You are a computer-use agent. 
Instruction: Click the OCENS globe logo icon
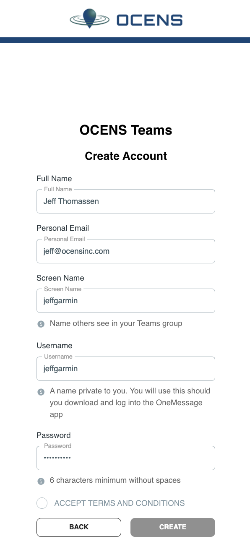point(89,18)
